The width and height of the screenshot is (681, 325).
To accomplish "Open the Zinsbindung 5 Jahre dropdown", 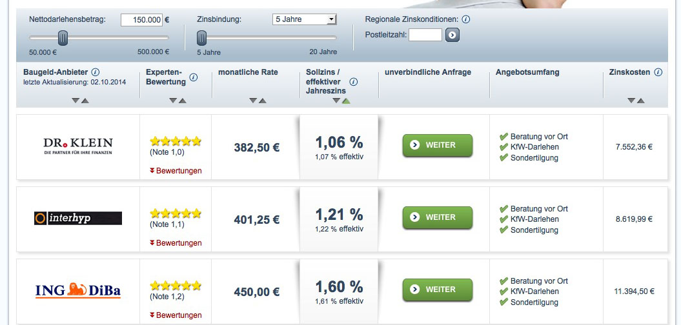I will (x=305, y=19).
